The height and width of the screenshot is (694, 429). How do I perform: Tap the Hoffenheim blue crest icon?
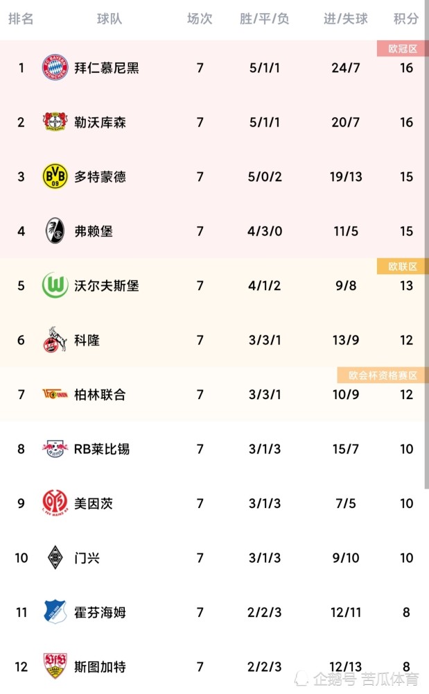click(x=55, y=611)
